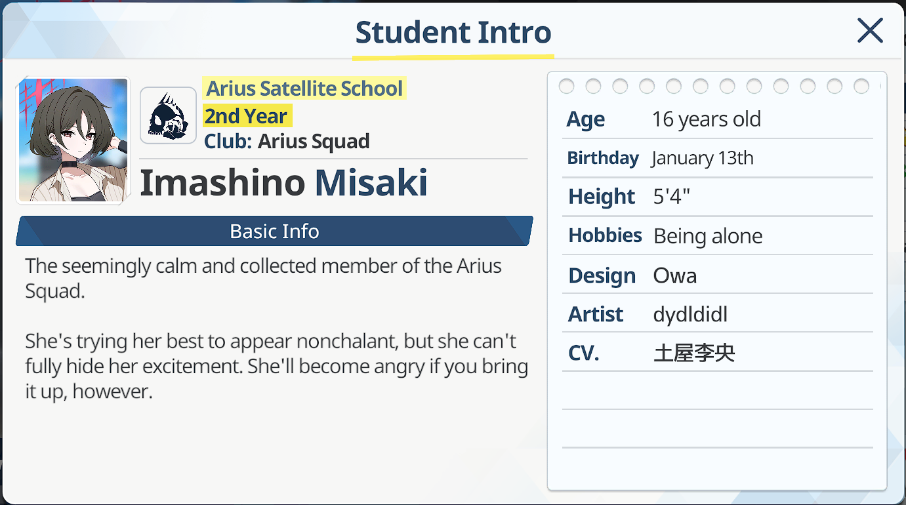Click the Design Owa credit row
The image size is (906, 505).
[x=717, y=275]
